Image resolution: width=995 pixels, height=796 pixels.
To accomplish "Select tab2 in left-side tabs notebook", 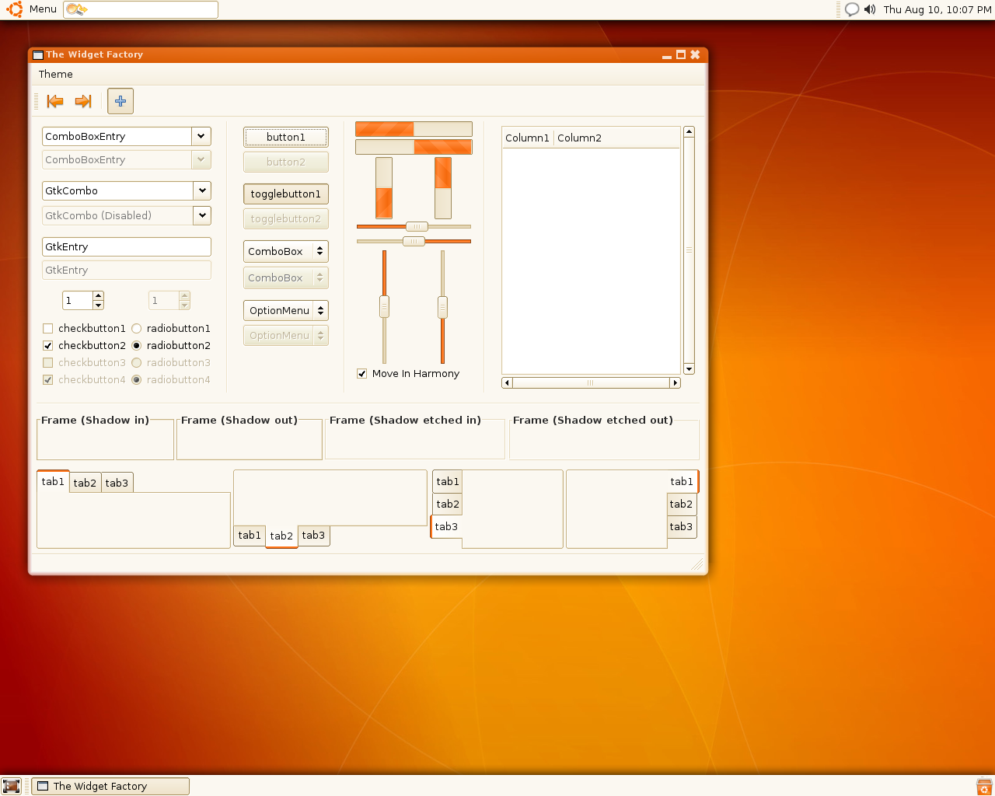I will point(448,504).
